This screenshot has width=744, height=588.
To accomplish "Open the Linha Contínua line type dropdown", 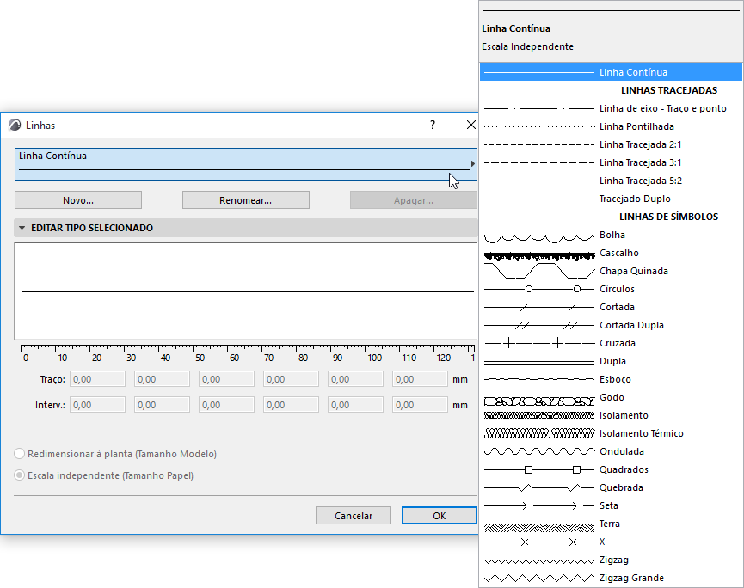I will point(246,164).
